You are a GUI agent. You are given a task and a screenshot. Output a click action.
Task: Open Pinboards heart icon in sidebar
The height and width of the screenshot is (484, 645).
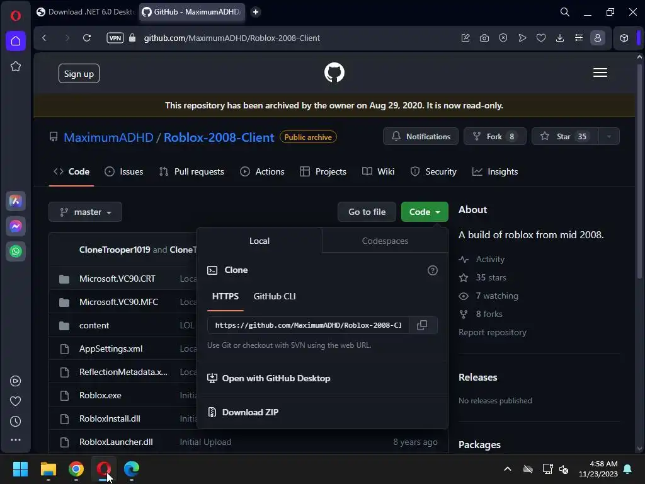pyautogui.click(x=15, y=401)
